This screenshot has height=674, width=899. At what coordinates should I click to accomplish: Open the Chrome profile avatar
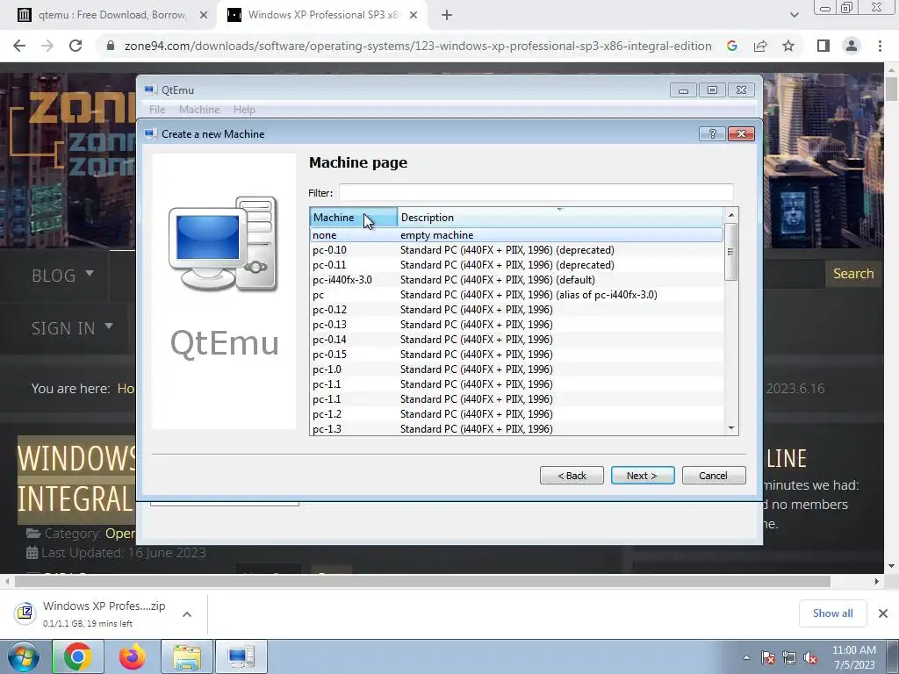pos(852,46)
